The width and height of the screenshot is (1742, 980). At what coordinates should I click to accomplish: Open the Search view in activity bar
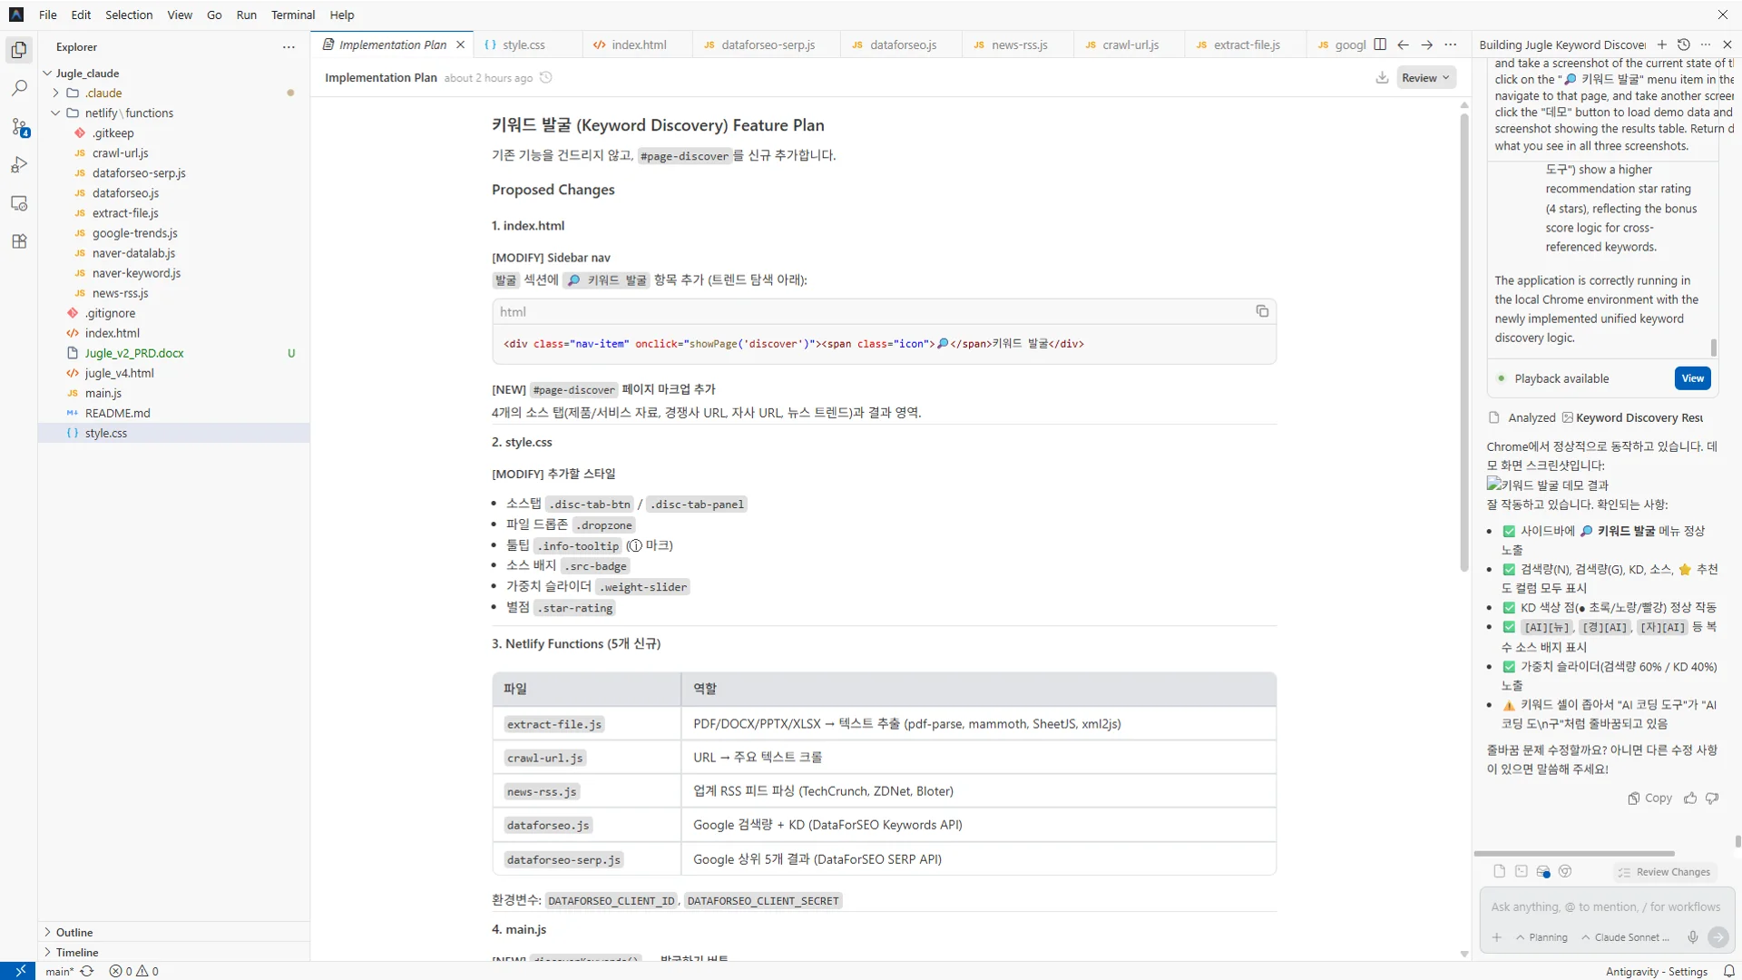click(x=19, y=88)
